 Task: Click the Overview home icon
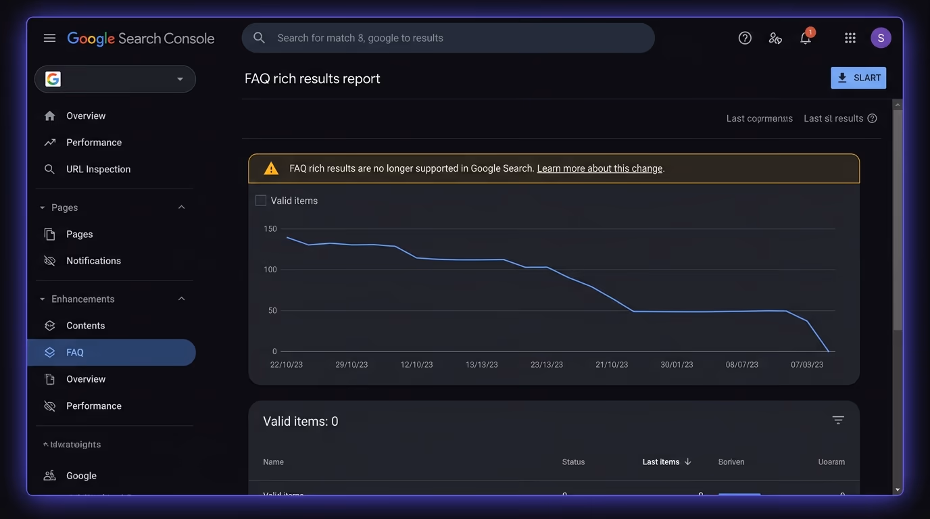click(49, 116)
